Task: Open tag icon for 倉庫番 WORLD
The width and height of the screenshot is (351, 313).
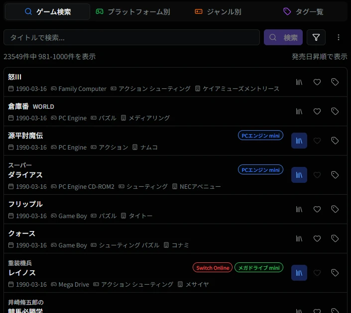Action: [x=335, y=111]
